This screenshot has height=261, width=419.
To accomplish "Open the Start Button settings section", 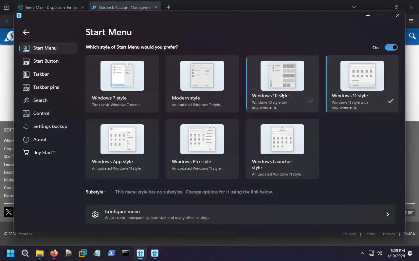I will [x=48, y=61].
